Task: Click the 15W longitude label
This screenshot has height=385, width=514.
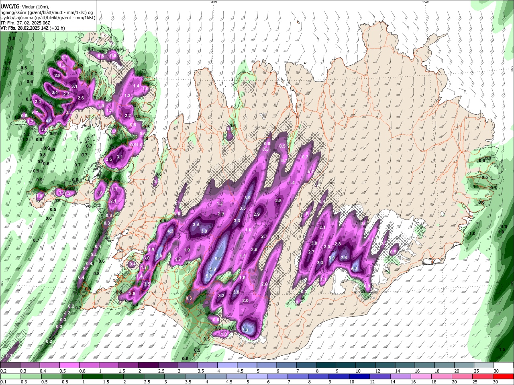Action: pyautogui.click(x=425, y=2)
